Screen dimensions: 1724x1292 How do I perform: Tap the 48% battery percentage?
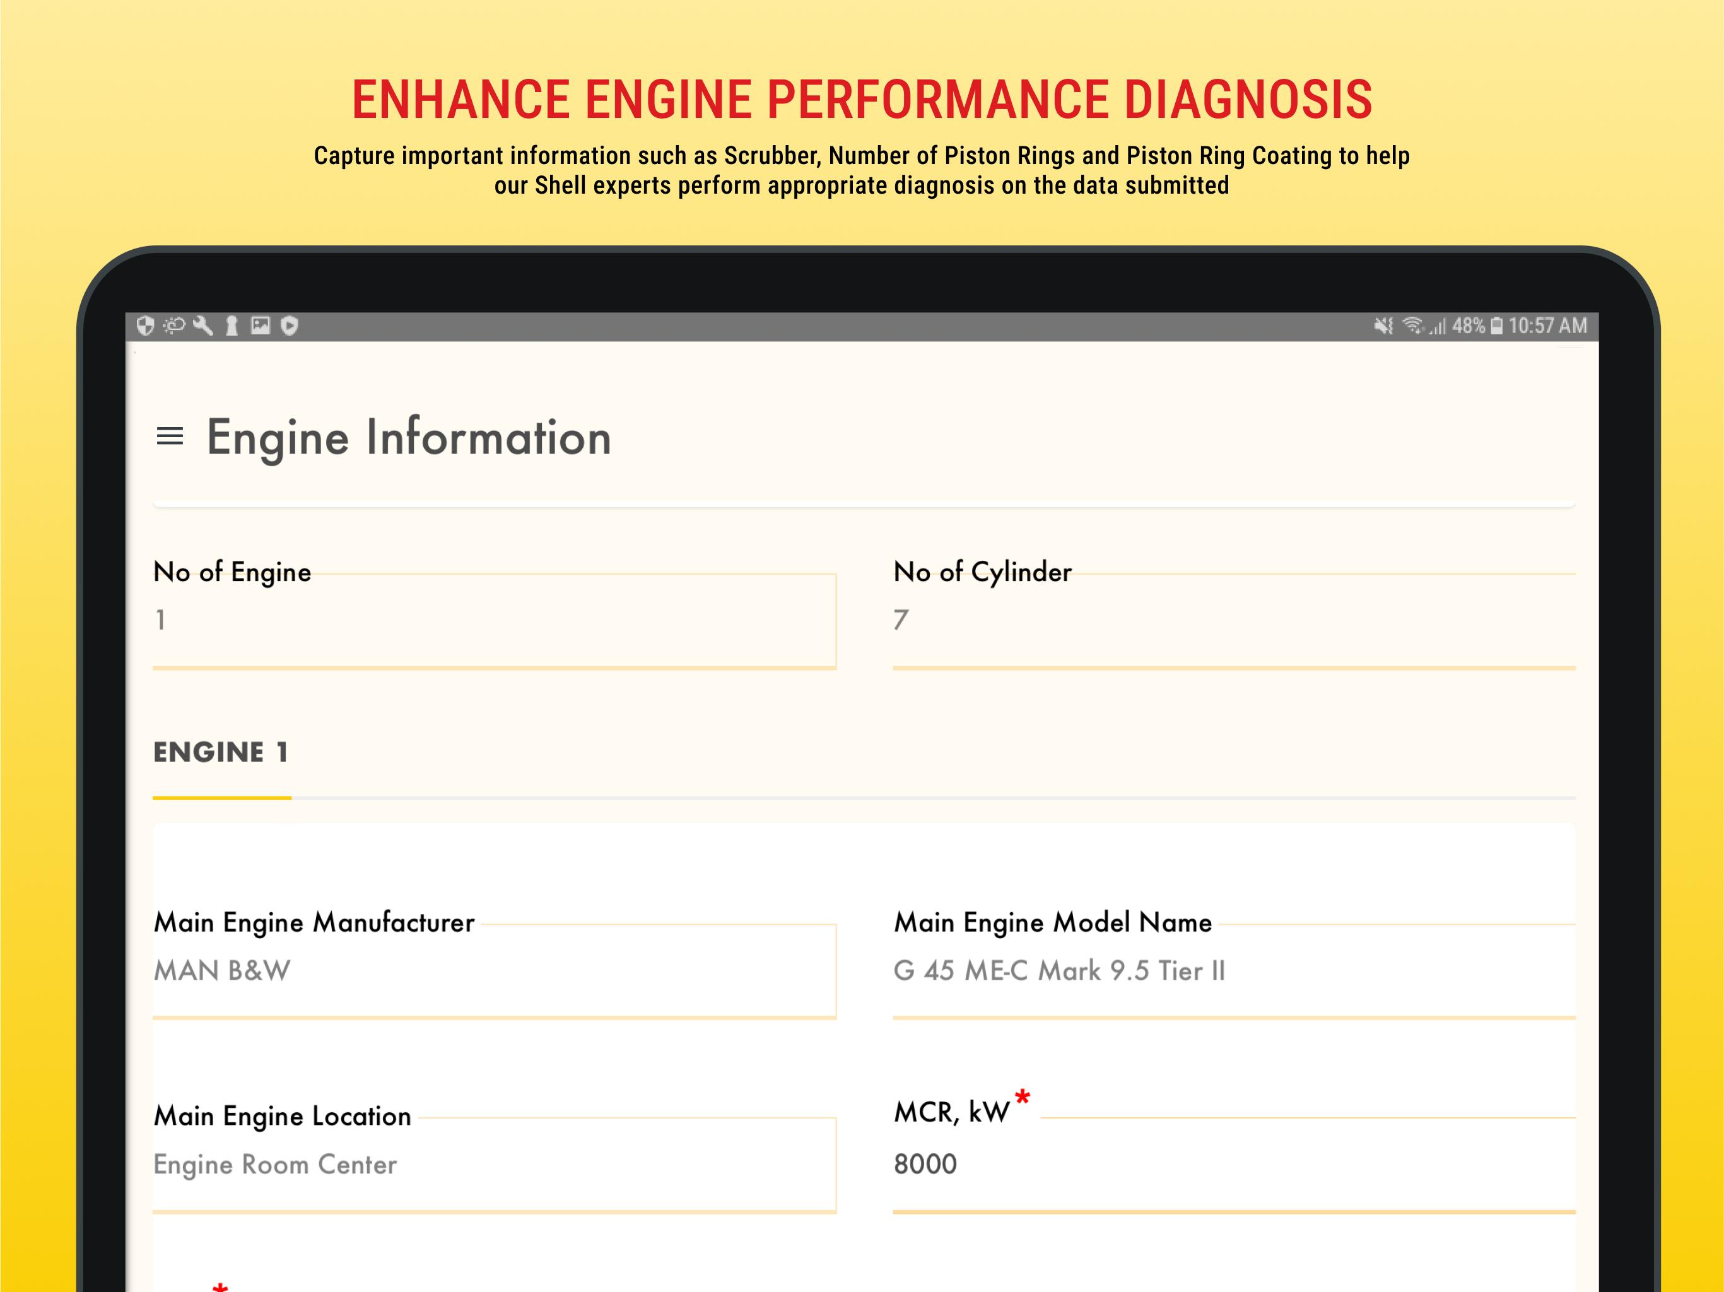point(1469,326)
